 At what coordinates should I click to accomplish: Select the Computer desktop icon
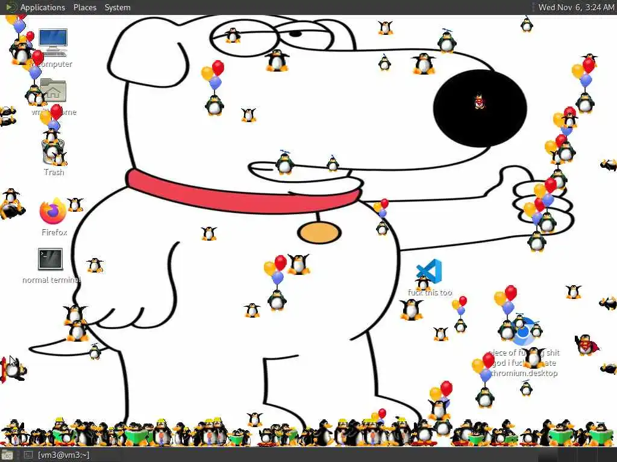pos(53,43)
